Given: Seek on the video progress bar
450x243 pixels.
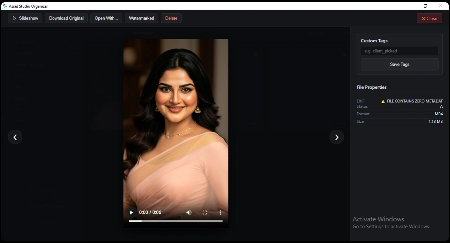Looking at the screenshot, I should click(x=176, y=221).
